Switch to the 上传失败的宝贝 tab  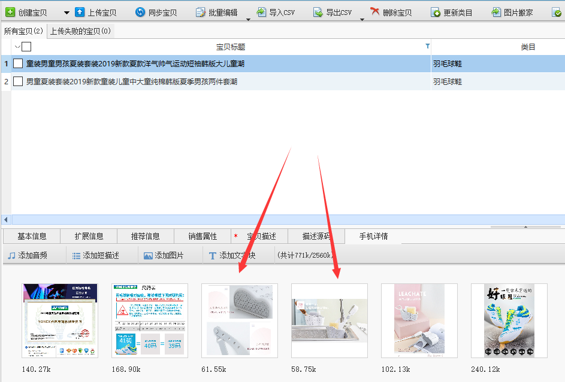tap(80, 31)
